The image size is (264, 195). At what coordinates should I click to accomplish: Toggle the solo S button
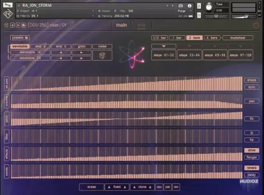point(199,6)
